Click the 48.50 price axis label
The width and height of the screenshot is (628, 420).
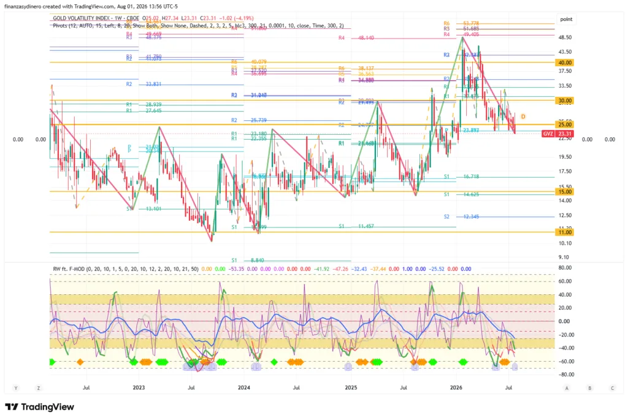pyautogui.click(x=565, y=37)
